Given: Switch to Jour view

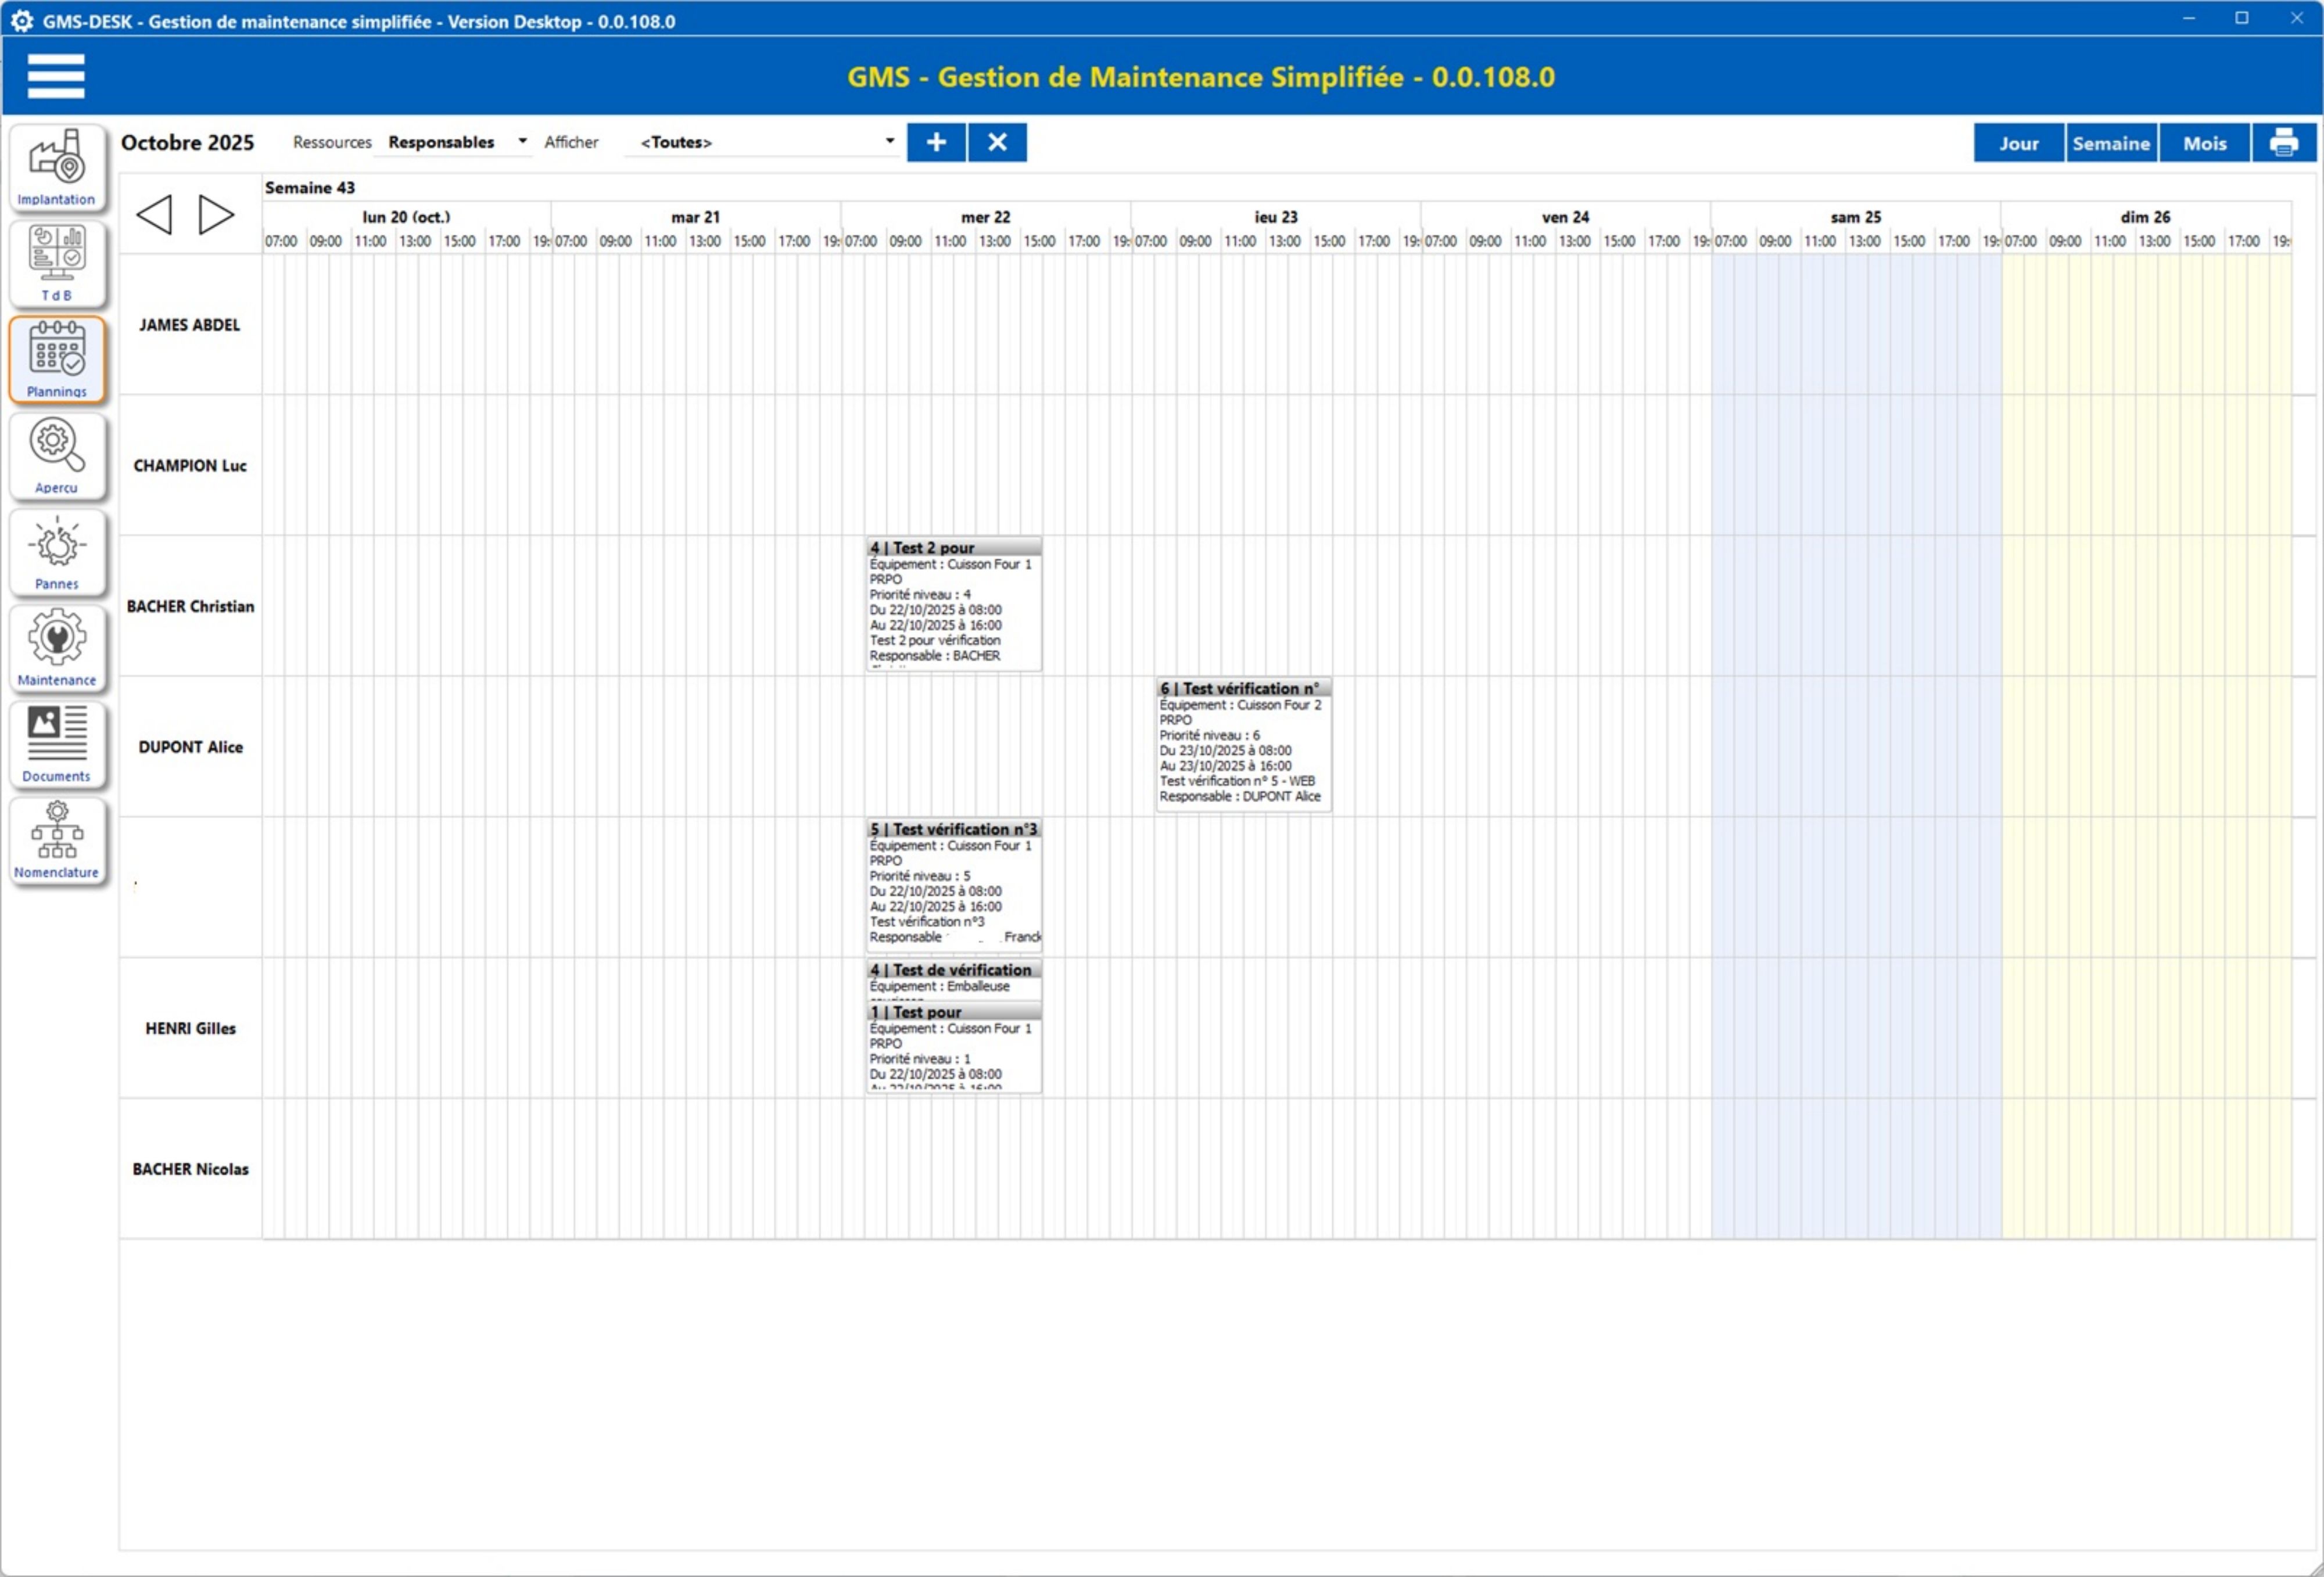Looking at the screenshot, I should pyautogui.click(x=2018, y=143).
